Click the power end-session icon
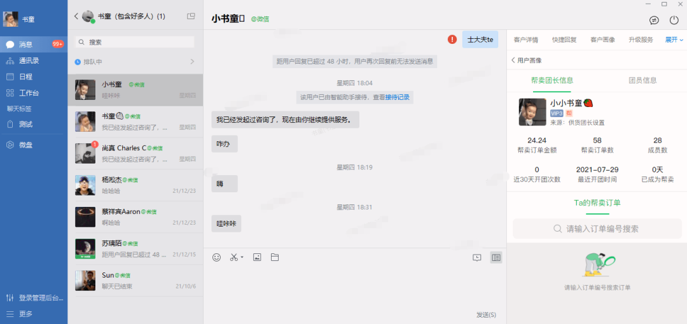The image size is (687, 324). tap(674, 20)
